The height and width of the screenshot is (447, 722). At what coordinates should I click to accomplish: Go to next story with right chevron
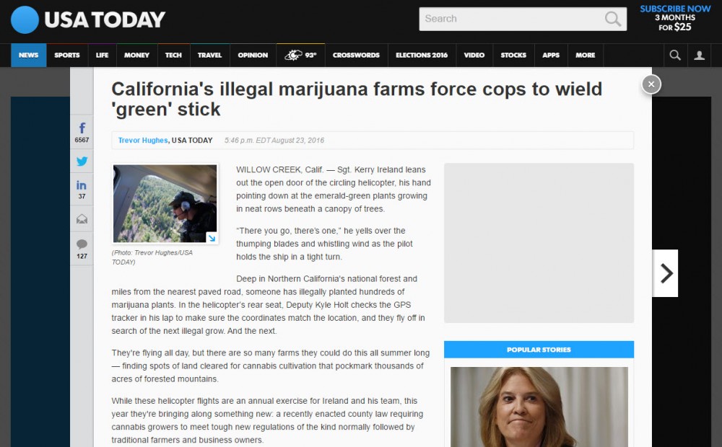tap(666, 273)
